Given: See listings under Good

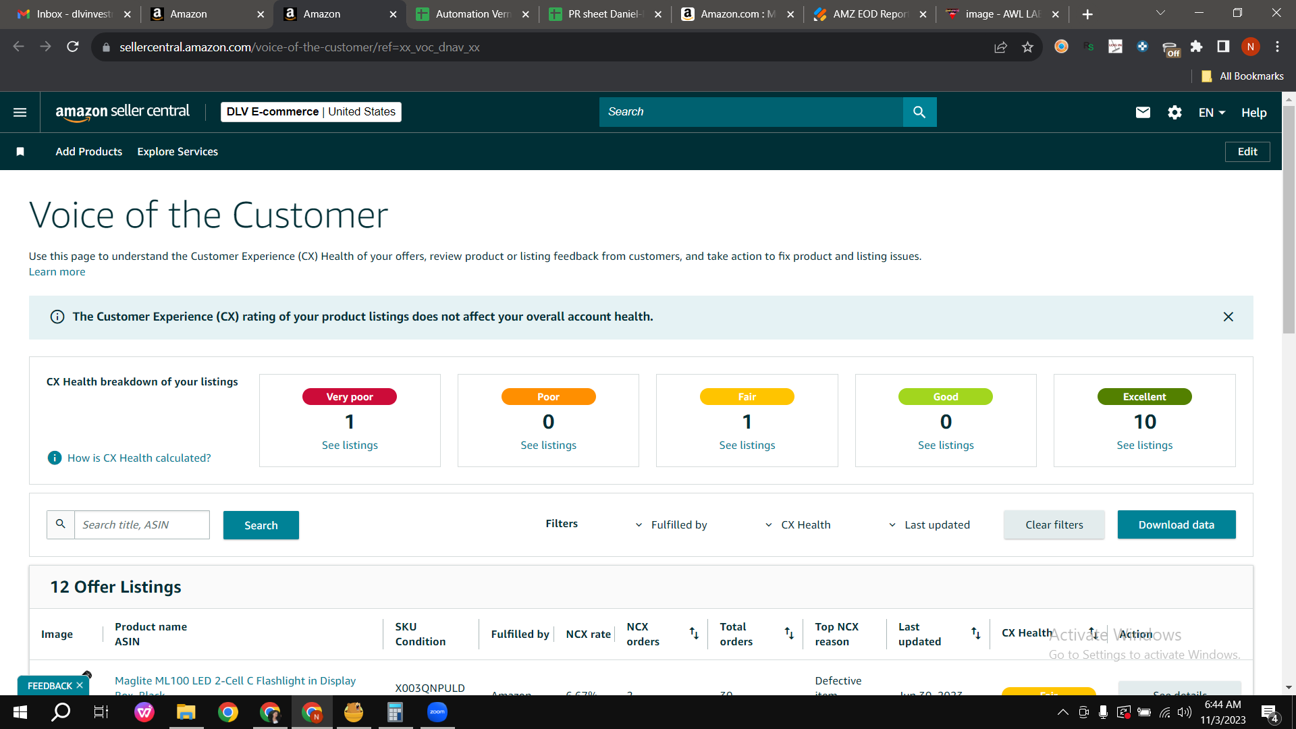Looking at the screenshot, I should pyautogui.click(x=946, y=446).
